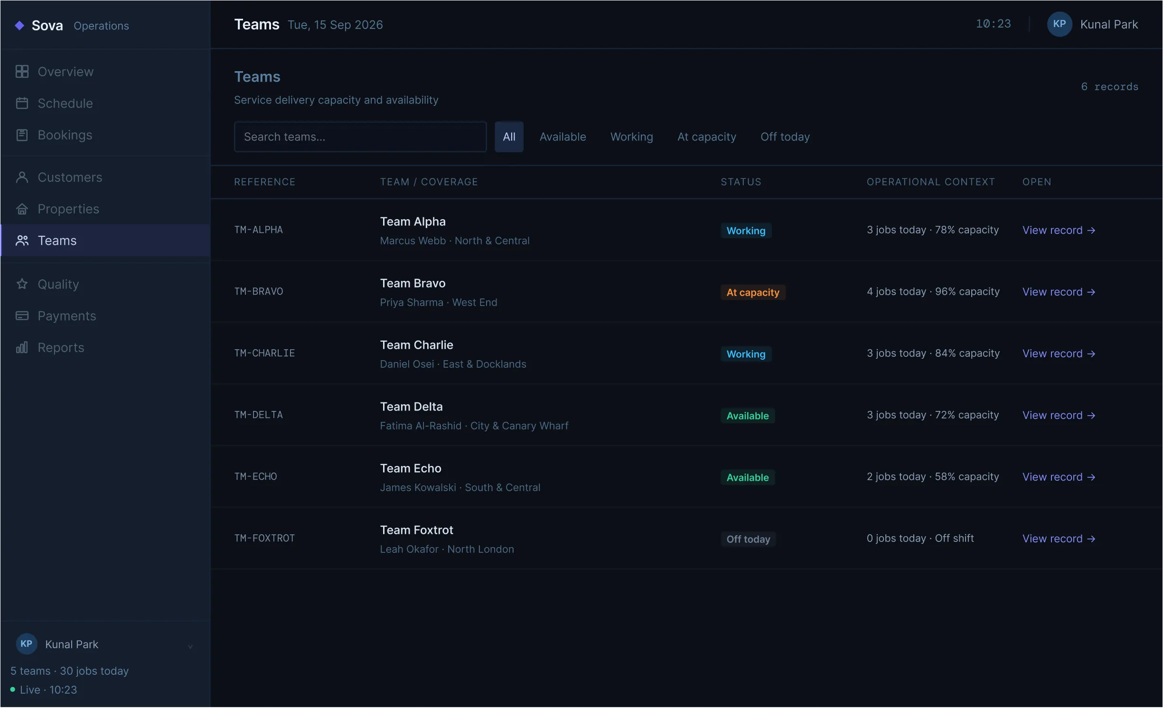Click the Teams people icon in sidebar
Image resolution: width=1163 pixels, height=708 pixels.
(x=22, y=241)
